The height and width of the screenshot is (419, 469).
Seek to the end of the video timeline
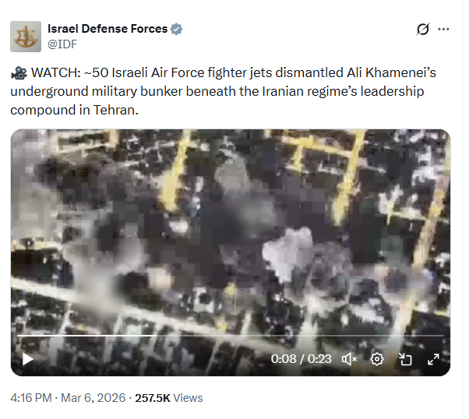(x=443, y=336)
